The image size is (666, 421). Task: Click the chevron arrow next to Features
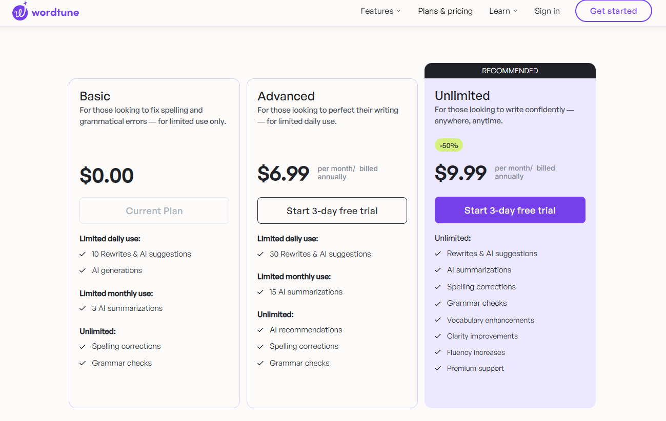(399, 11)
